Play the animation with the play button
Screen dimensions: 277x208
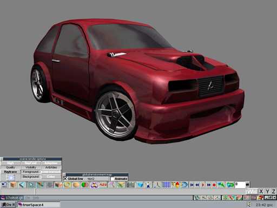pyautogui.click(x=203, y=185)
